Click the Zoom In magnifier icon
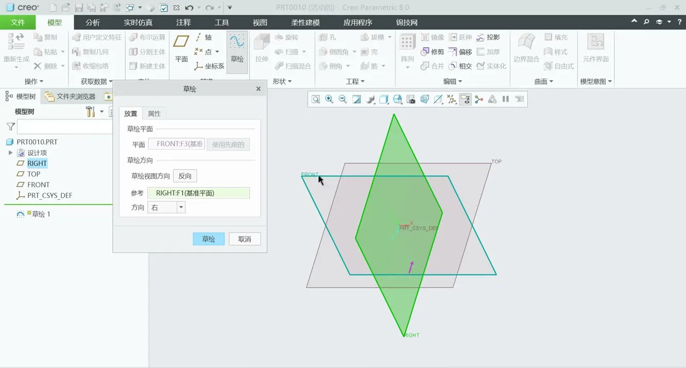This screenshot has width=686, height=368. click(329, 99)
